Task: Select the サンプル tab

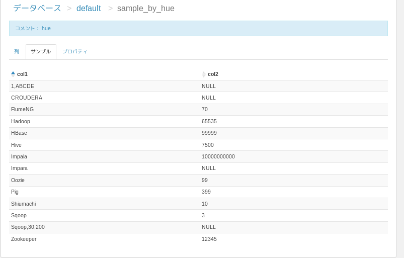Action: click(41, 51)
